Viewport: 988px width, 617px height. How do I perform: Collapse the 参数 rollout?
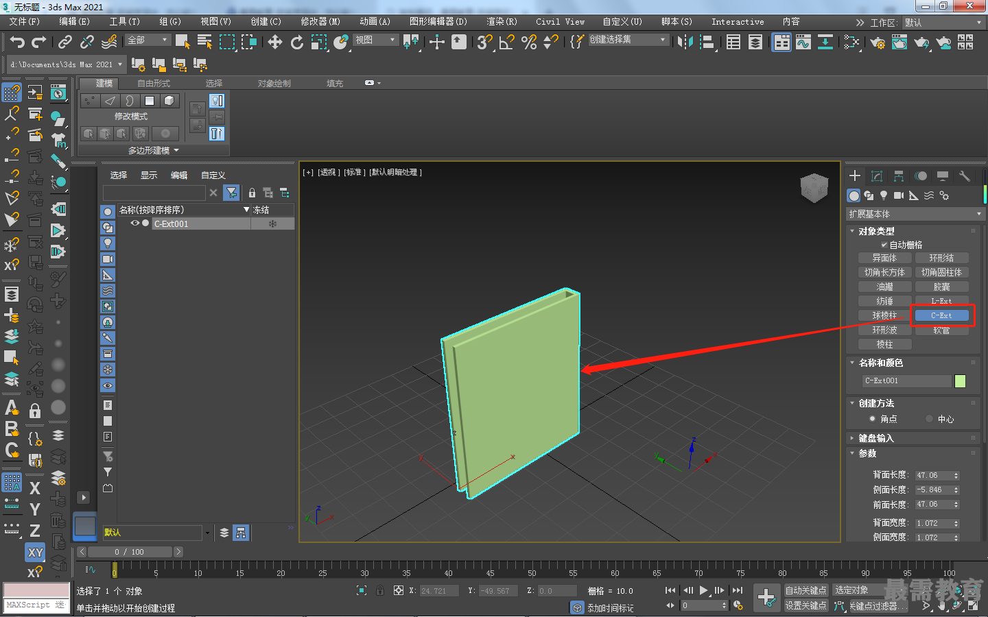(868, 453)
